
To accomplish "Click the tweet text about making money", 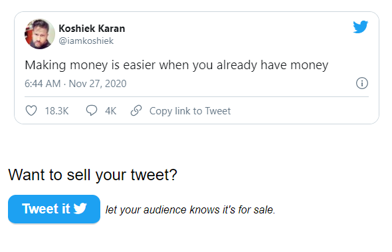I will pos(177,65).
